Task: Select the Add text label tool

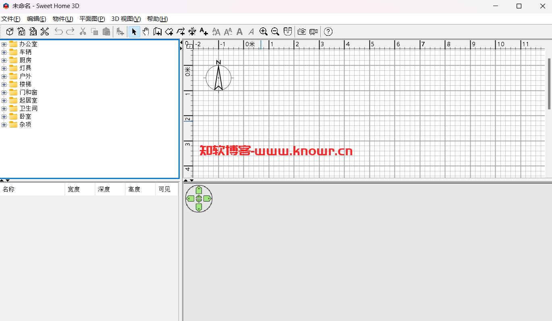Action: 204,31
